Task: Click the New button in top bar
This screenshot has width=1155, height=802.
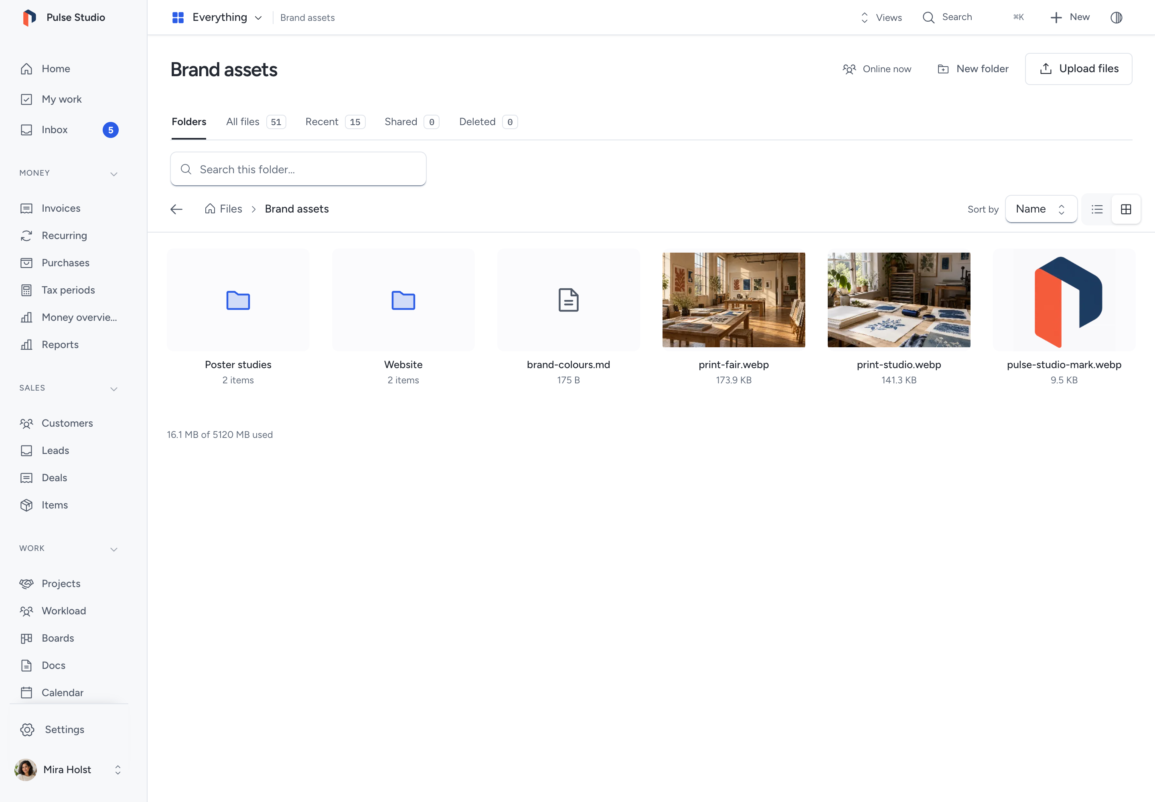Action: pyautogui.click(x=1070, y=18)
